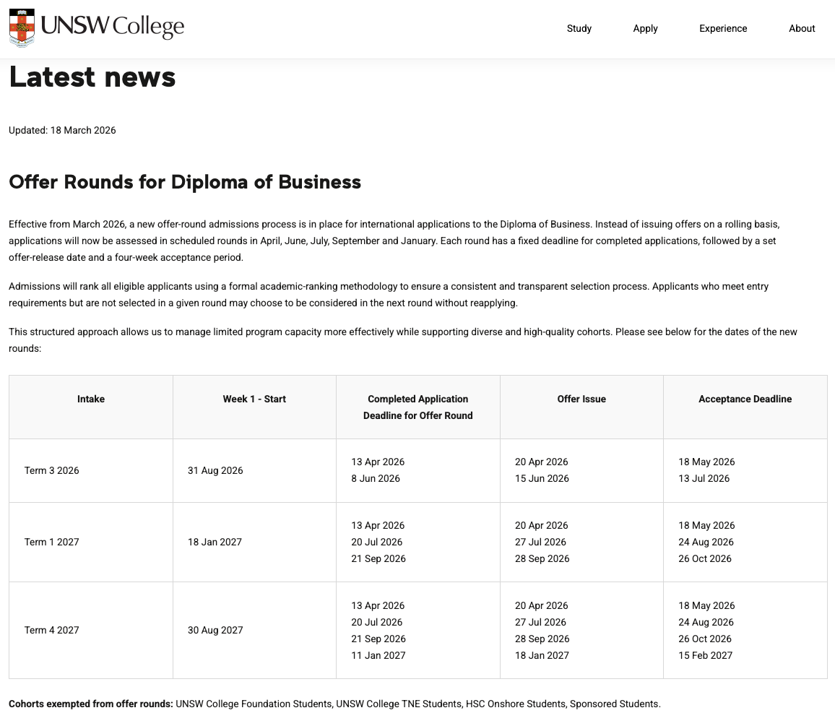Select the Intake column header
This screenshot has width=835, height=713.
(x=91, y=399)
